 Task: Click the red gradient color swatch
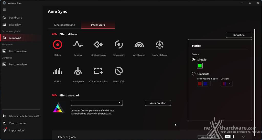point(200,84)
